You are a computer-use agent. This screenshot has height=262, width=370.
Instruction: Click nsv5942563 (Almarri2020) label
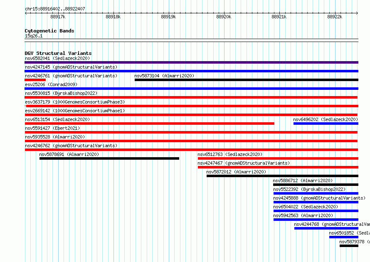tap(303, 215)
